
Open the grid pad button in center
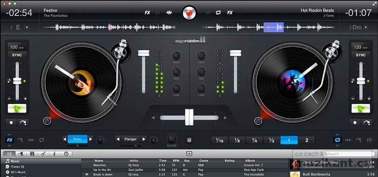[x=189, y=140]
